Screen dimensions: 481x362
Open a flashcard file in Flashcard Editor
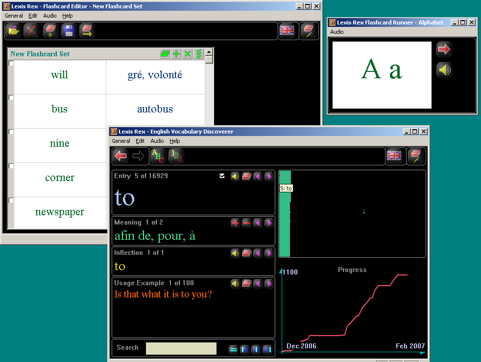tap(13, 31)
